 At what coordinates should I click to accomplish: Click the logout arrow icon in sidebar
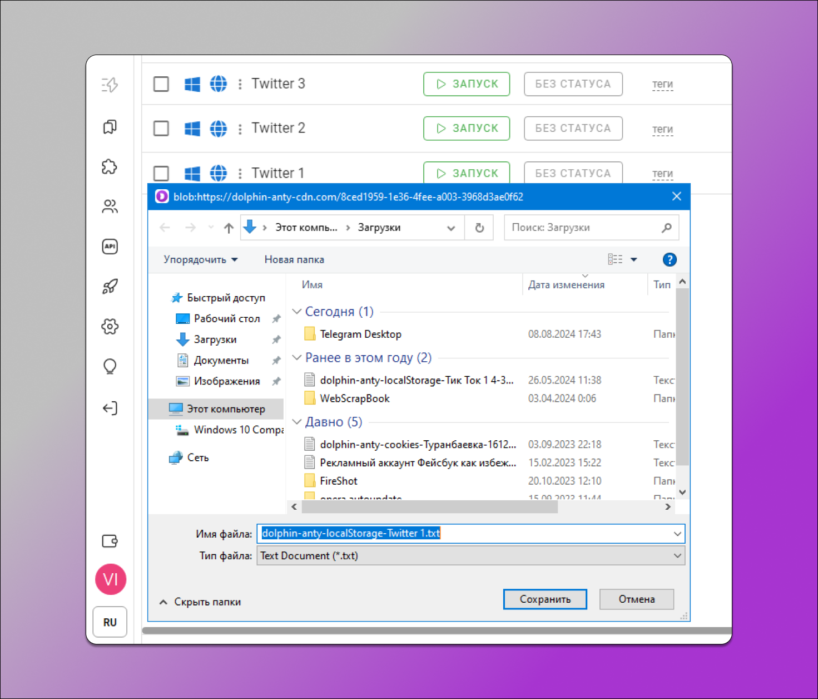(x=110, y=408)
